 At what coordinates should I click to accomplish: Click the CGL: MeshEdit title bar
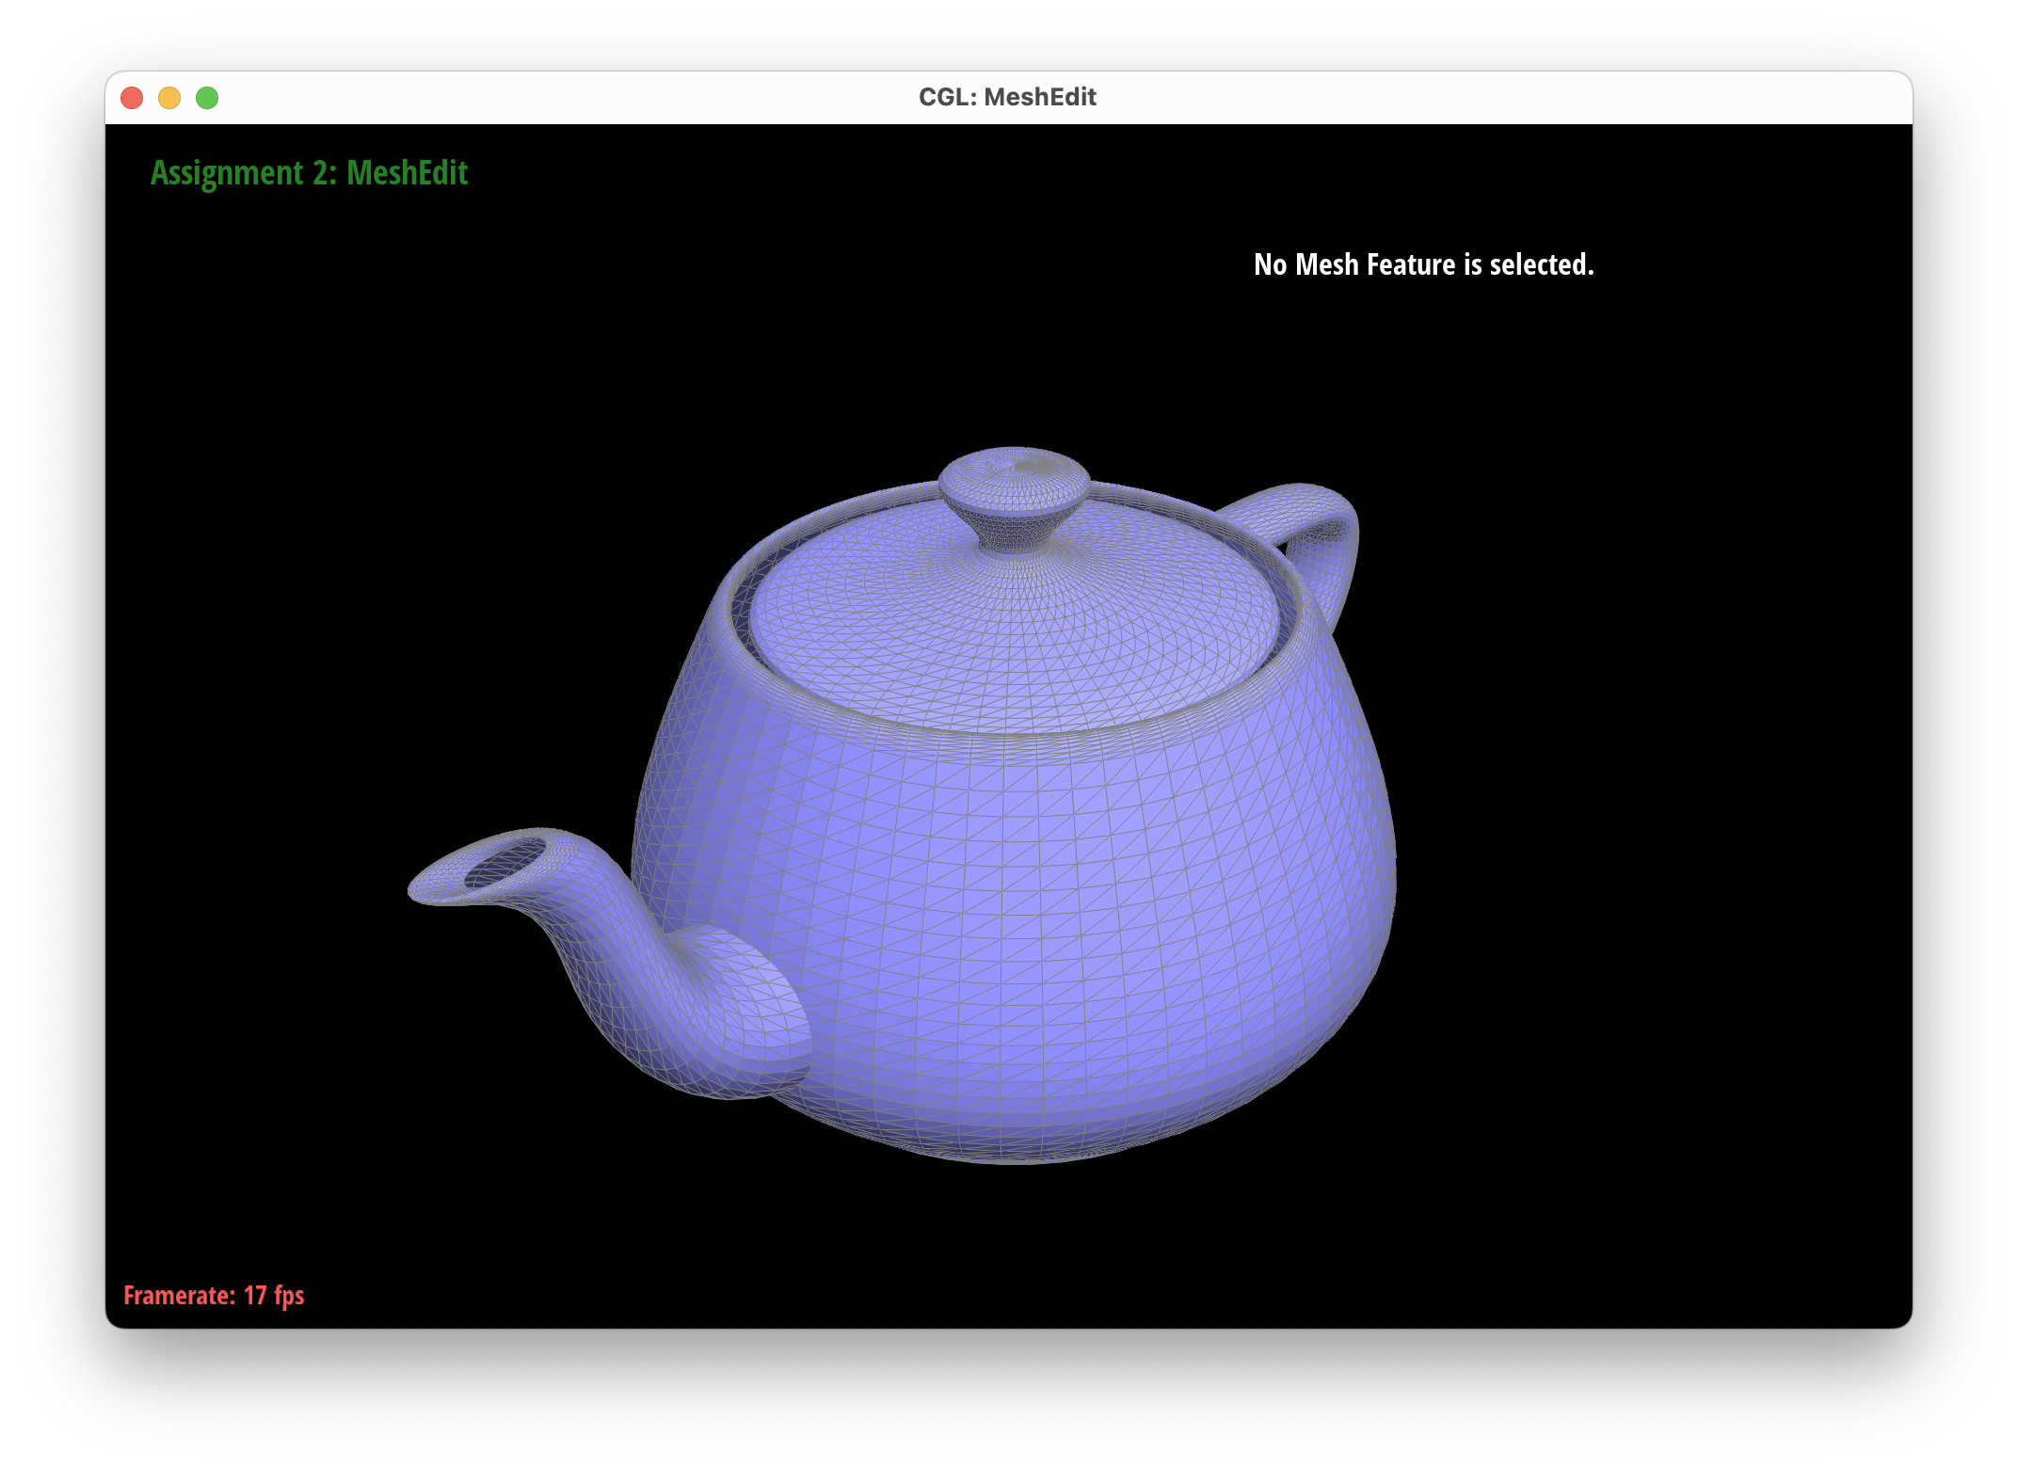point(1007,96)
